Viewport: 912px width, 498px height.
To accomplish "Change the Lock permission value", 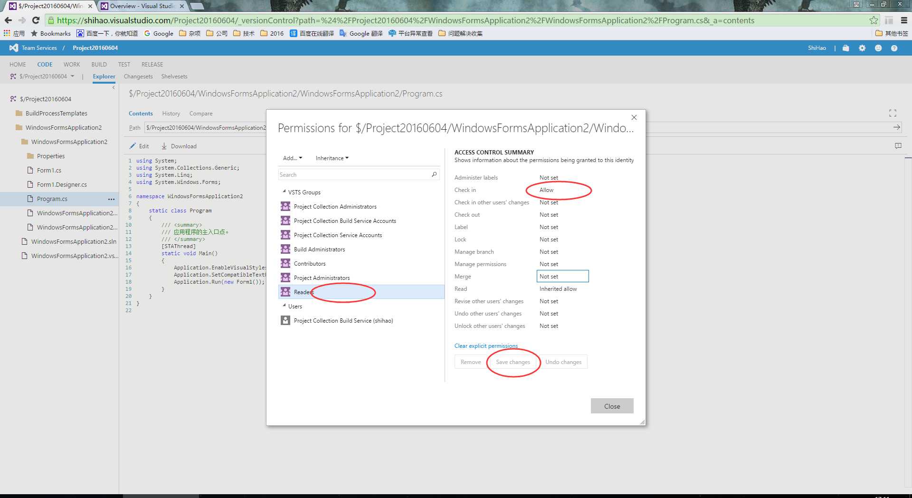I will coord(562,239).
